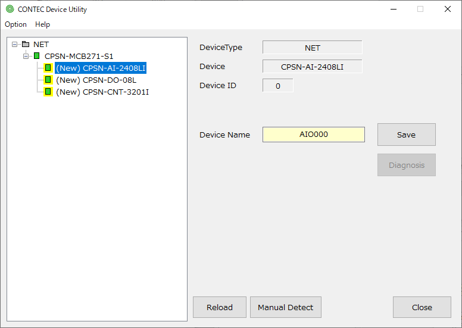
Task: Select CPSN-MCB271-S1 in the tree
Action: tap(79, 57)
